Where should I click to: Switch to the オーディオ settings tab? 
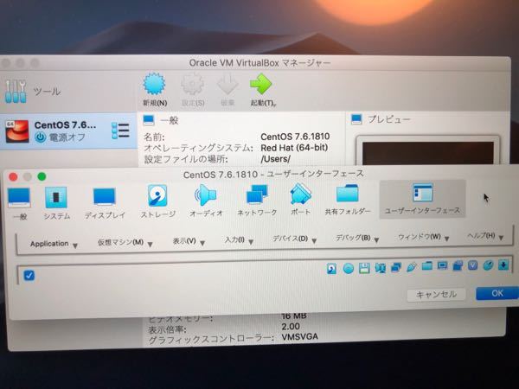pyautogui.click(x=206, y=201)
